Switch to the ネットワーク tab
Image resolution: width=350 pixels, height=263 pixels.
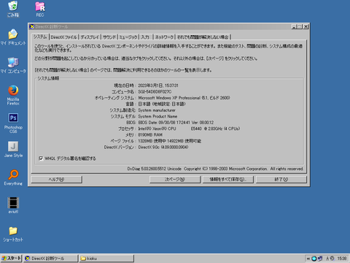(164, 37)
